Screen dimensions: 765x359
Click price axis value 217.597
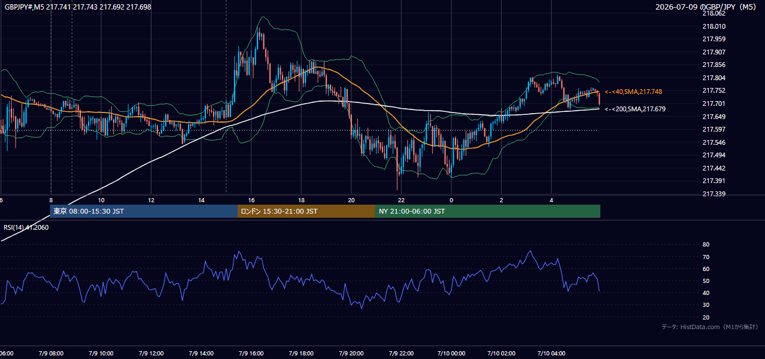[714, 129]
